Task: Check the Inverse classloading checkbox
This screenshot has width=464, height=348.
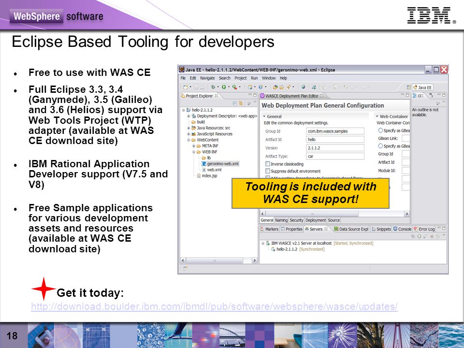Action: tap(268, 164)
